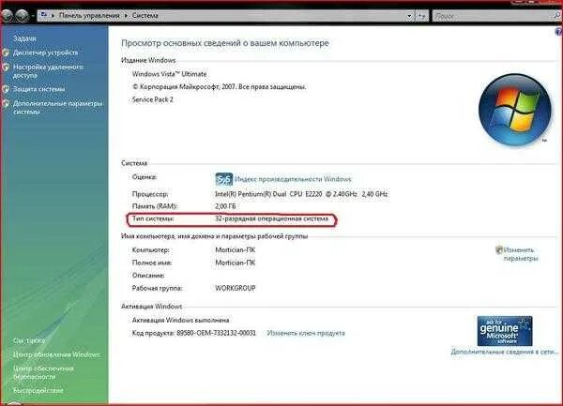Viewport: 563px width, 406px height.
Task: Select 'Система' breadcrumb in address bar
Action: click(x=145, y=15)
